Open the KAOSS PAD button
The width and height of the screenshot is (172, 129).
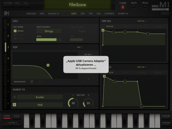(x=166, y=118)
